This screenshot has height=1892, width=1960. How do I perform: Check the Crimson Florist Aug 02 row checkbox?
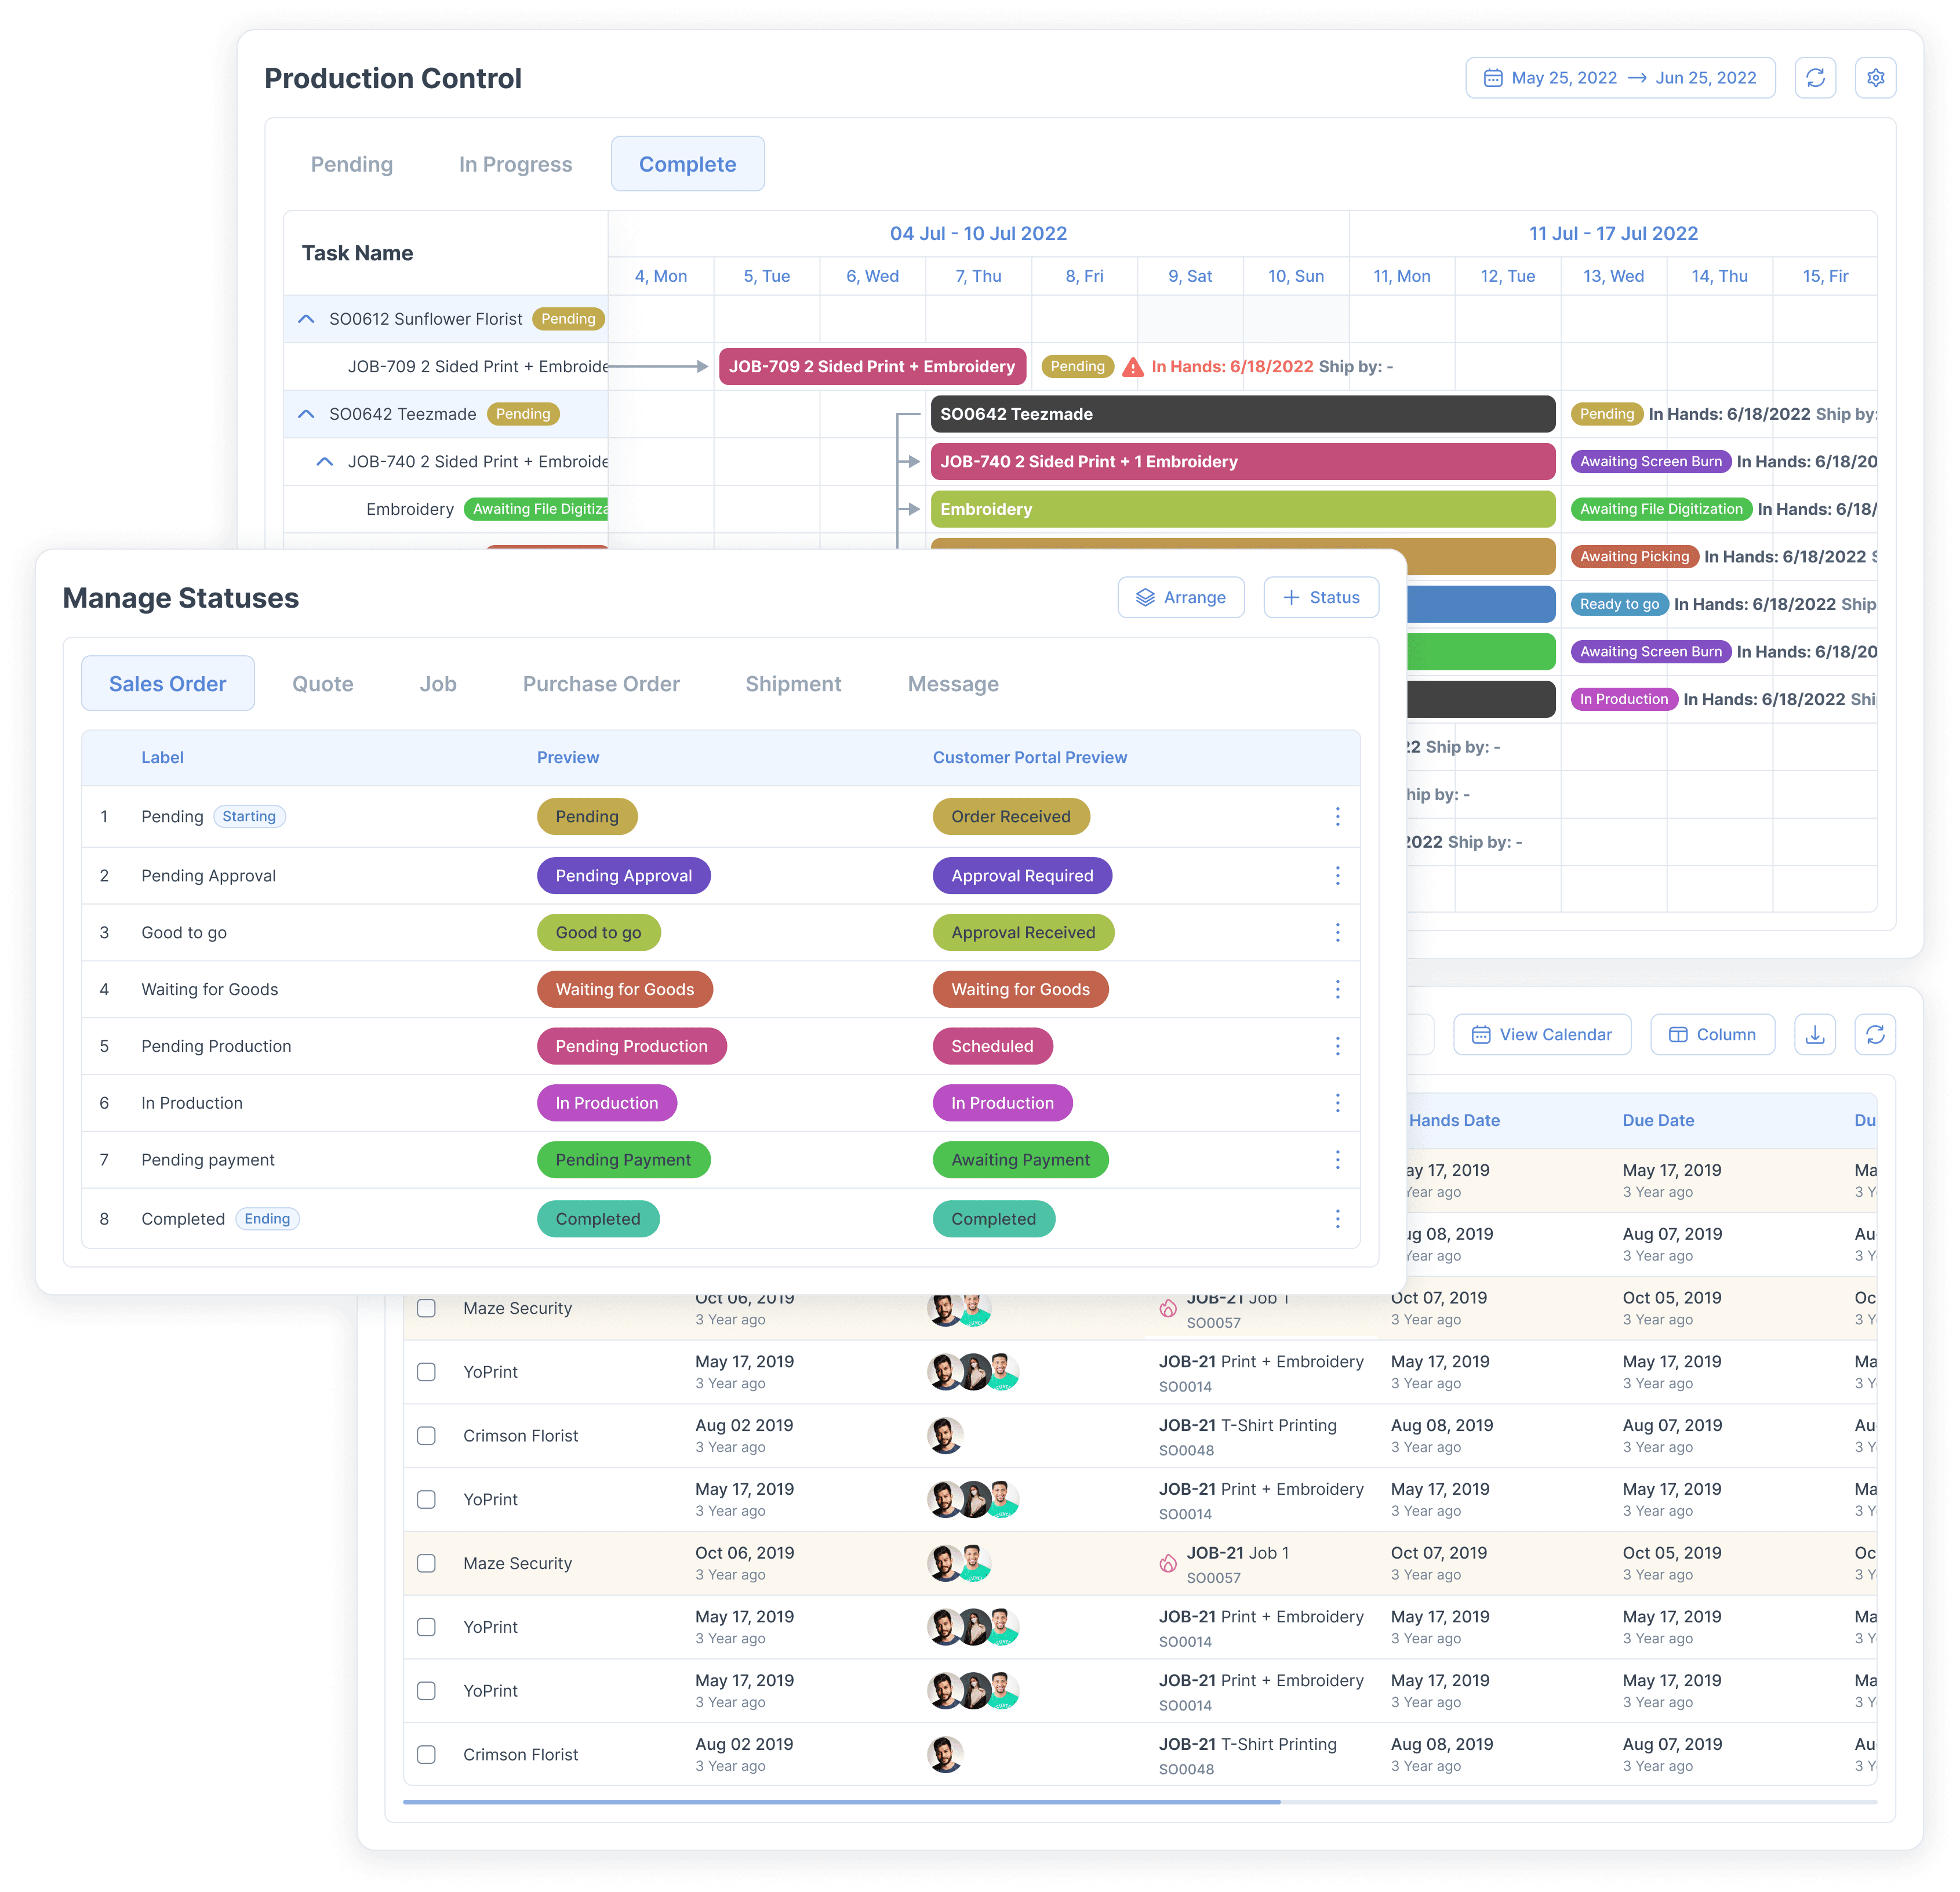[426, 1436]
